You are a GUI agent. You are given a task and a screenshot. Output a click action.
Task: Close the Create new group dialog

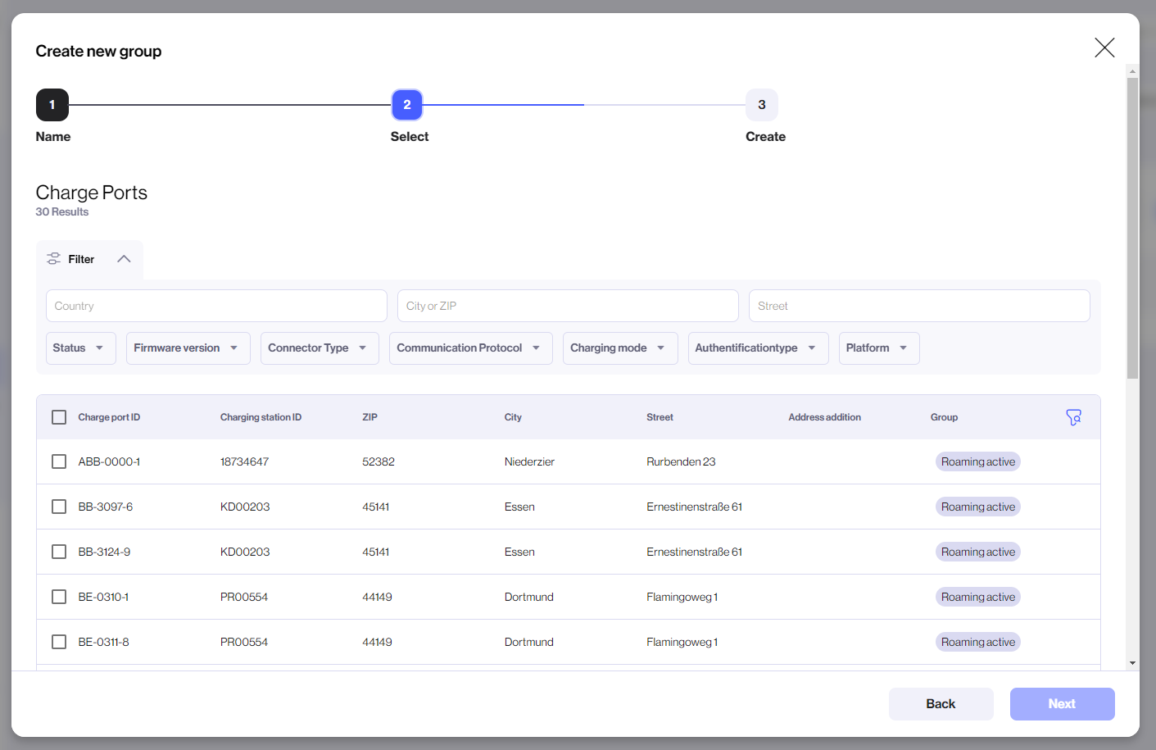[1104, 48]
